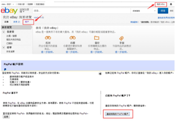This screenshot has width=177, height=121.
Task: Open the notifications bell
Action: [171, 4]
